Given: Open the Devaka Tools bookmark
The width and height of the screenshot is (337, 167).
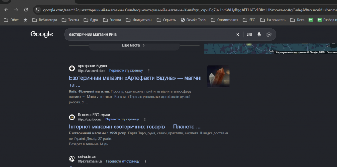Looking at the screenshot, I should (x=193, y=20).
